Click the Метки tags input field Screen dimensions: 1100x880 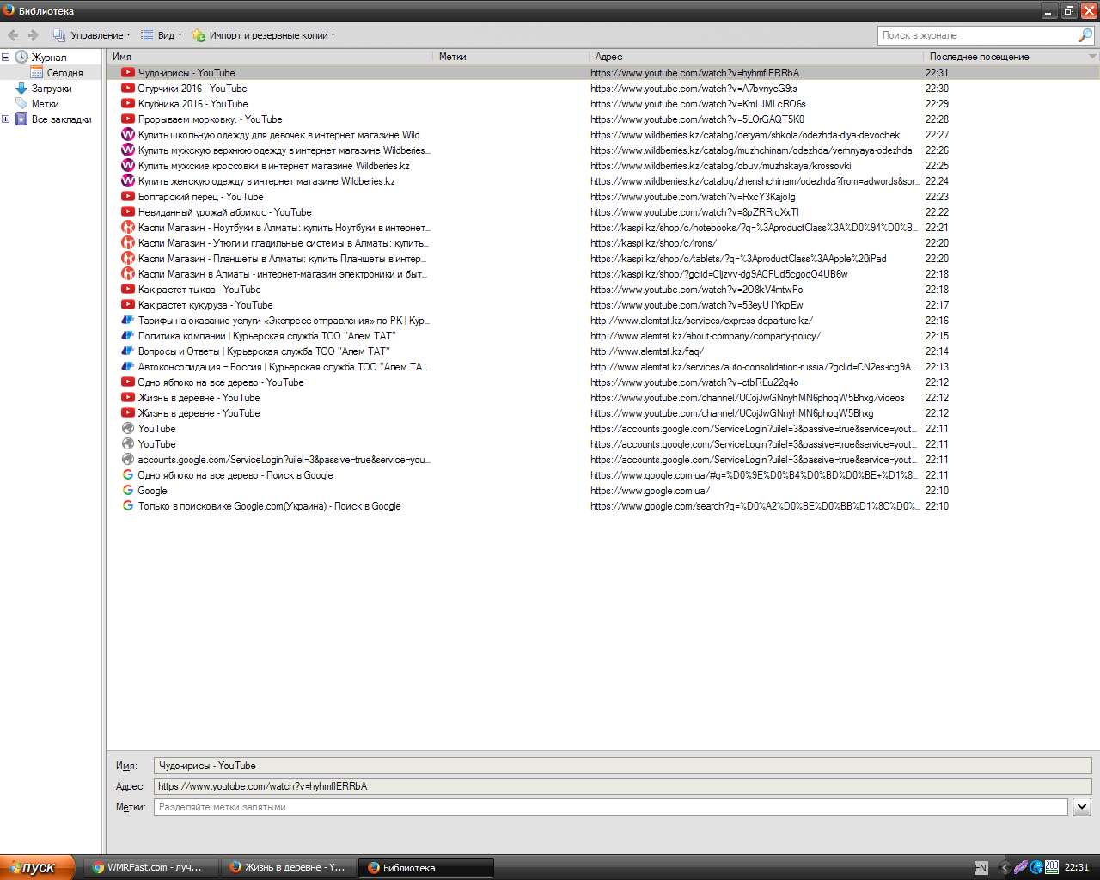pos(611,807)
